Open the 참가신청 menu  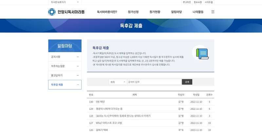133,12
